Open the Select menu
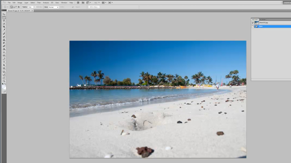Image resolution: width=291 pixels, height=163 pixels. tap(32, 3)
